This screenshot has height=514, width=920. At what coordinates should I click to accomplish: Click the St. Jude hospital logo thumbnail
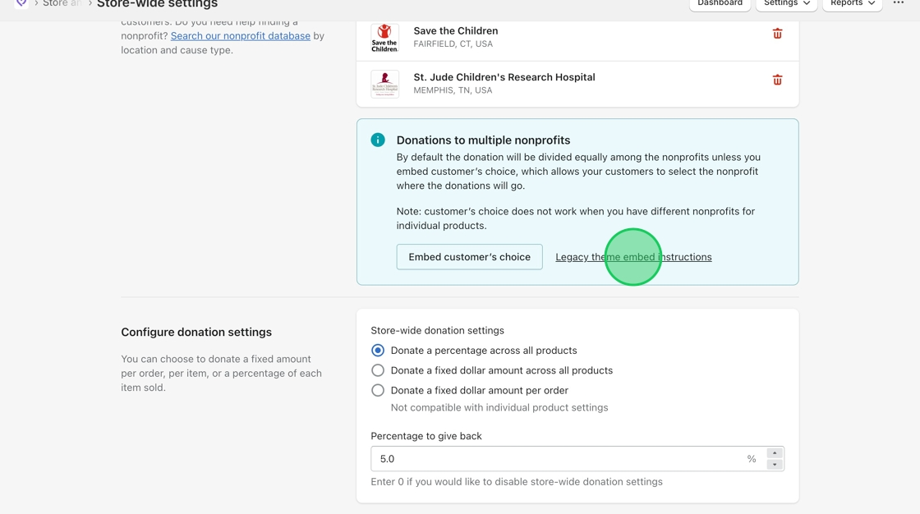pyautogui.click(x=385, y=84)
